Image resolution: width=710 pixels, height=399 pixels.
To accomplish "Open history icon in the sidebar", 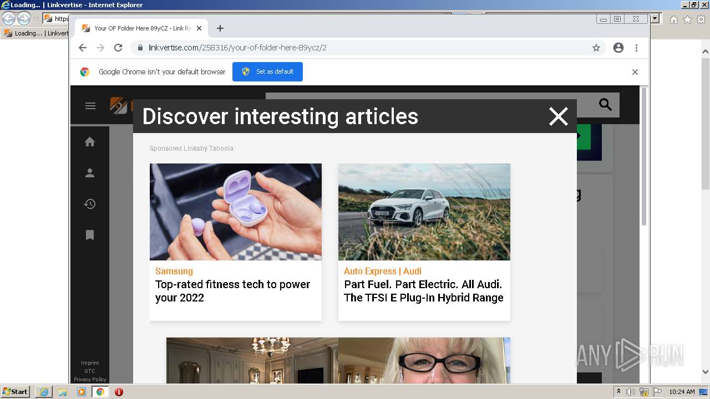I will click(90, 204).
